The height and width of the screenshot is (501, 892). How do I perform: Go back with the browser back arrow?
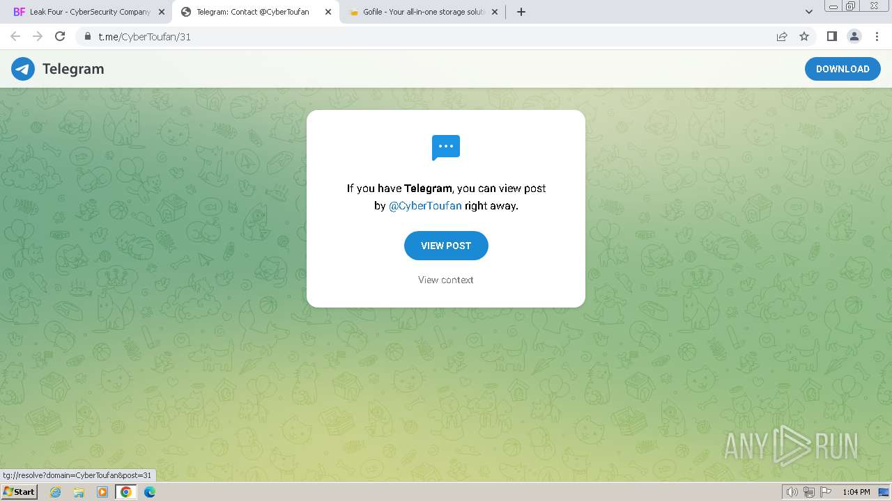click(x=15, y=36)
